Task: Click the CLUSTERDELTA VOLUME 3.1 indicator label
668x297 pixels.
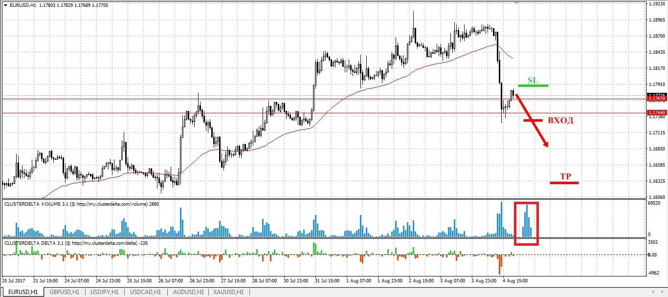Action: 82,203
